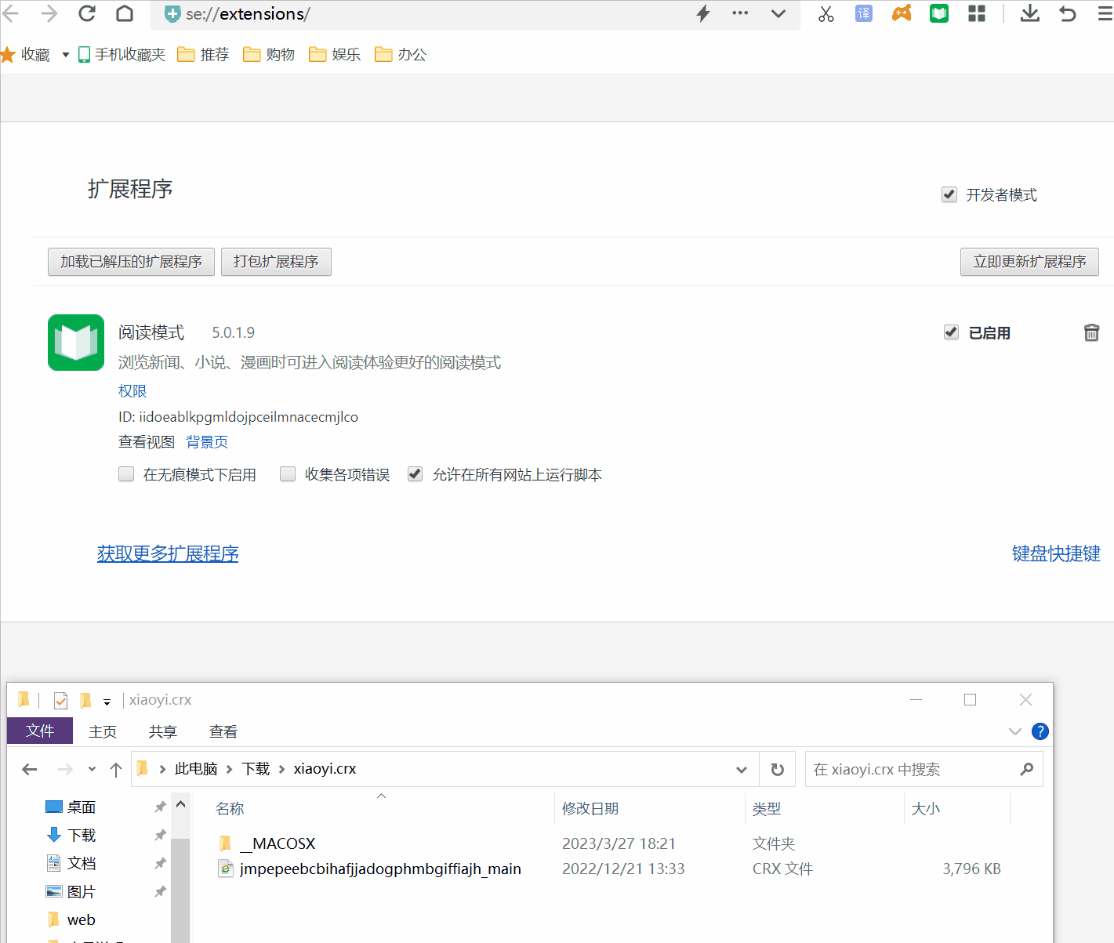Image resolution: width=1114 pixels, height=943 pixels.
Task: Delete the 阅读模式 extension with the trash icon
Action: [1091, 332]
